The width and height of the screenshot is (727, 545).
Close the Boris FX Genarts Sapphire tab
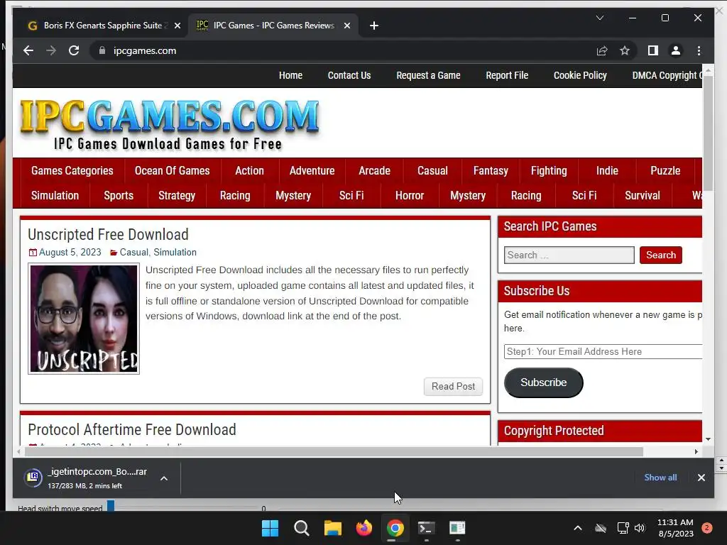(177, 26)
